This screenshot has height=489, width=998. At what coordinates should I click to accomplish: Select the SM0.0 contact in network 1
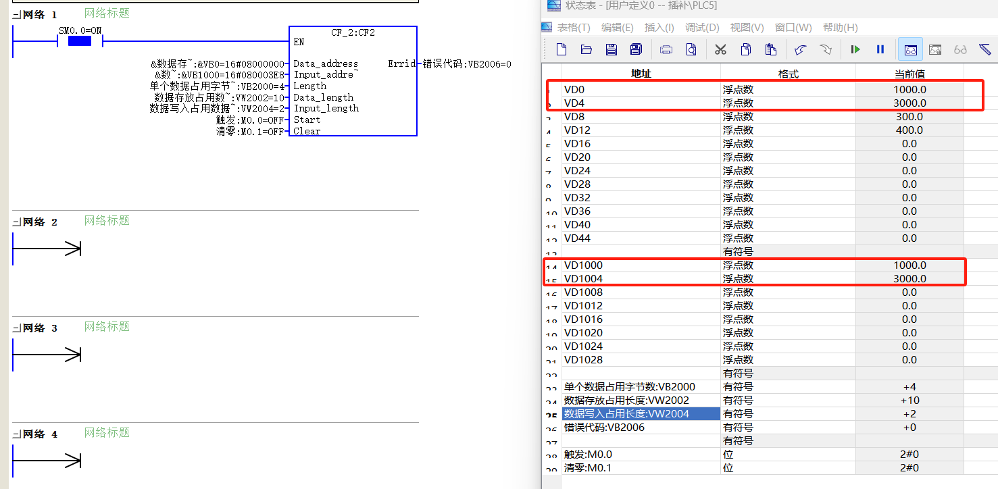[80, 41]
